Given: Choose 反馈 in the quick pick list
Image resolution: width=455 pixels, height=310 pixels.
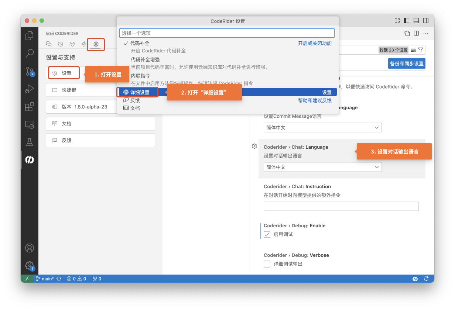Looking at the screenshot, I should click(x=228, y=100).
